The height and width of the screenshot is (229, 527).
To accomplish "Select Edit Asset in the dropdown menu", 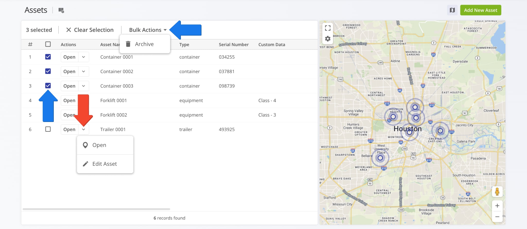I will point(104,164).
